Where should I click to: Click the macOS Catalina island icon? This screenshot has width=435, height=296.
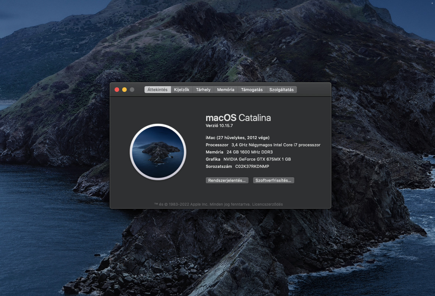click(x=158, y=152)
